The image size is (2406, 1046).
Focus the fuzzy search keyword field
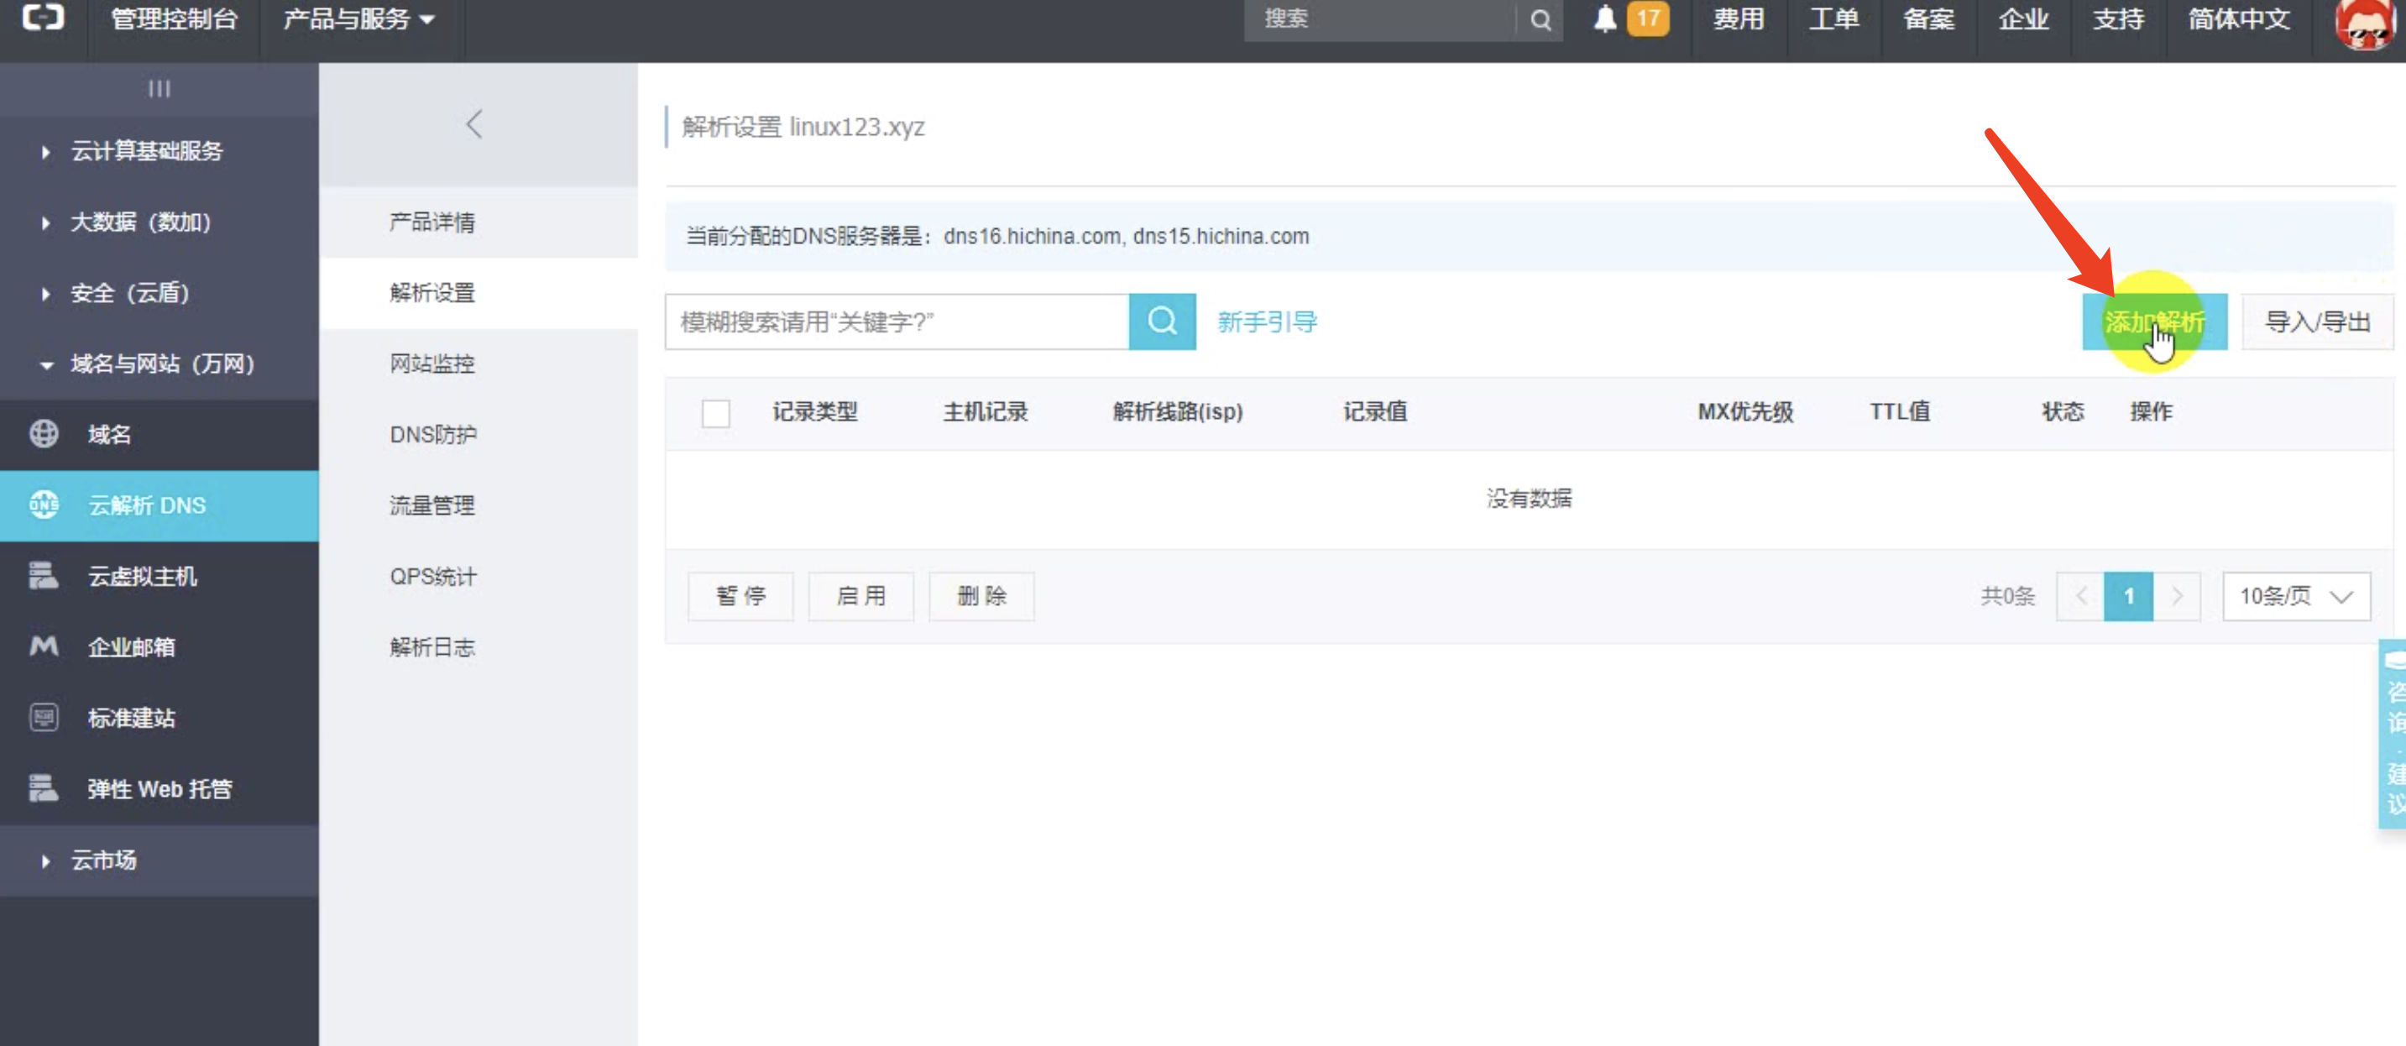[x=896, y=322]
